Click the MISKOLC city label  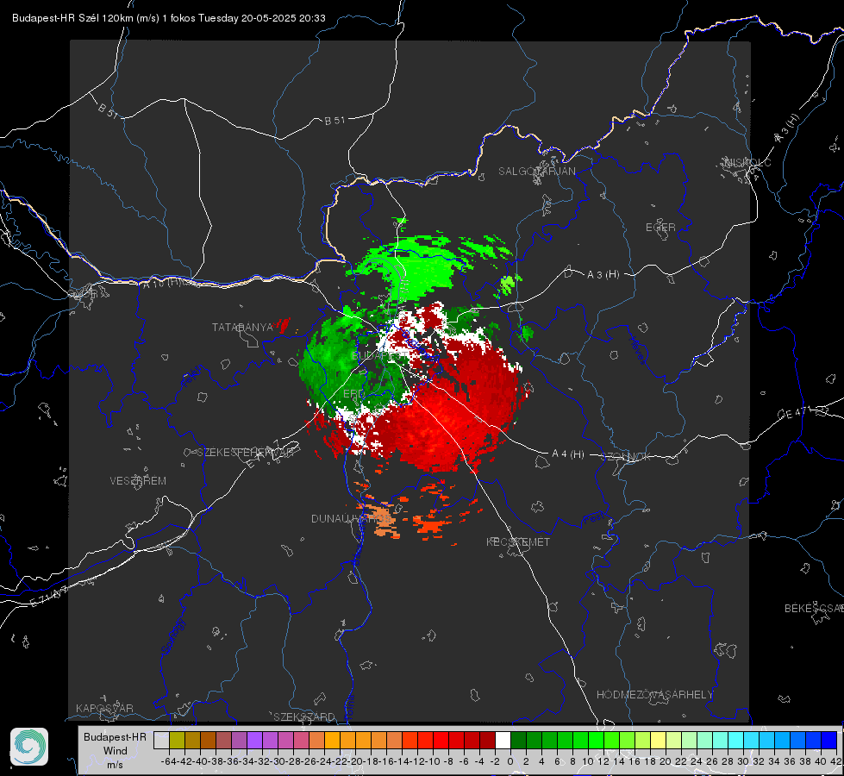pos(747,163)
